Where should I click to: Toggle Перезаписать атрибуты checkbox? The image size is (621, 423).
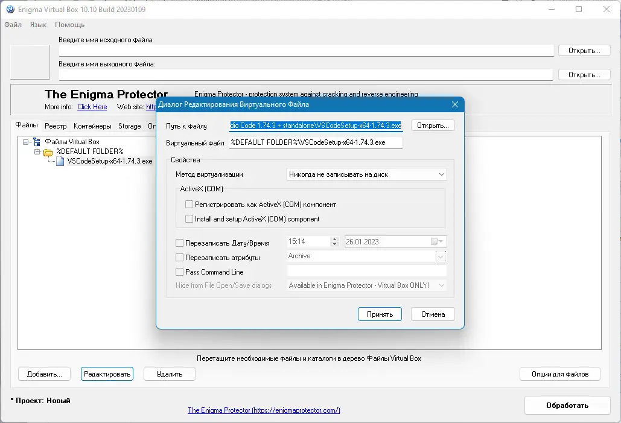tap(179, 258)
